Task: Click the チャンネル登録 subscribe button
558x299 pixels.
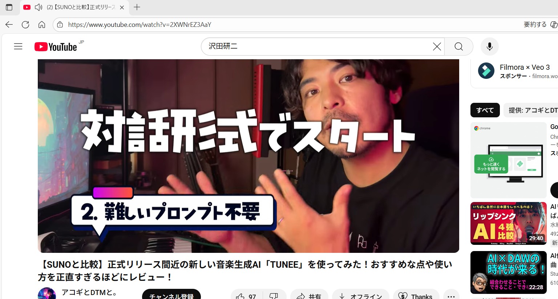Action: (171, 296)
